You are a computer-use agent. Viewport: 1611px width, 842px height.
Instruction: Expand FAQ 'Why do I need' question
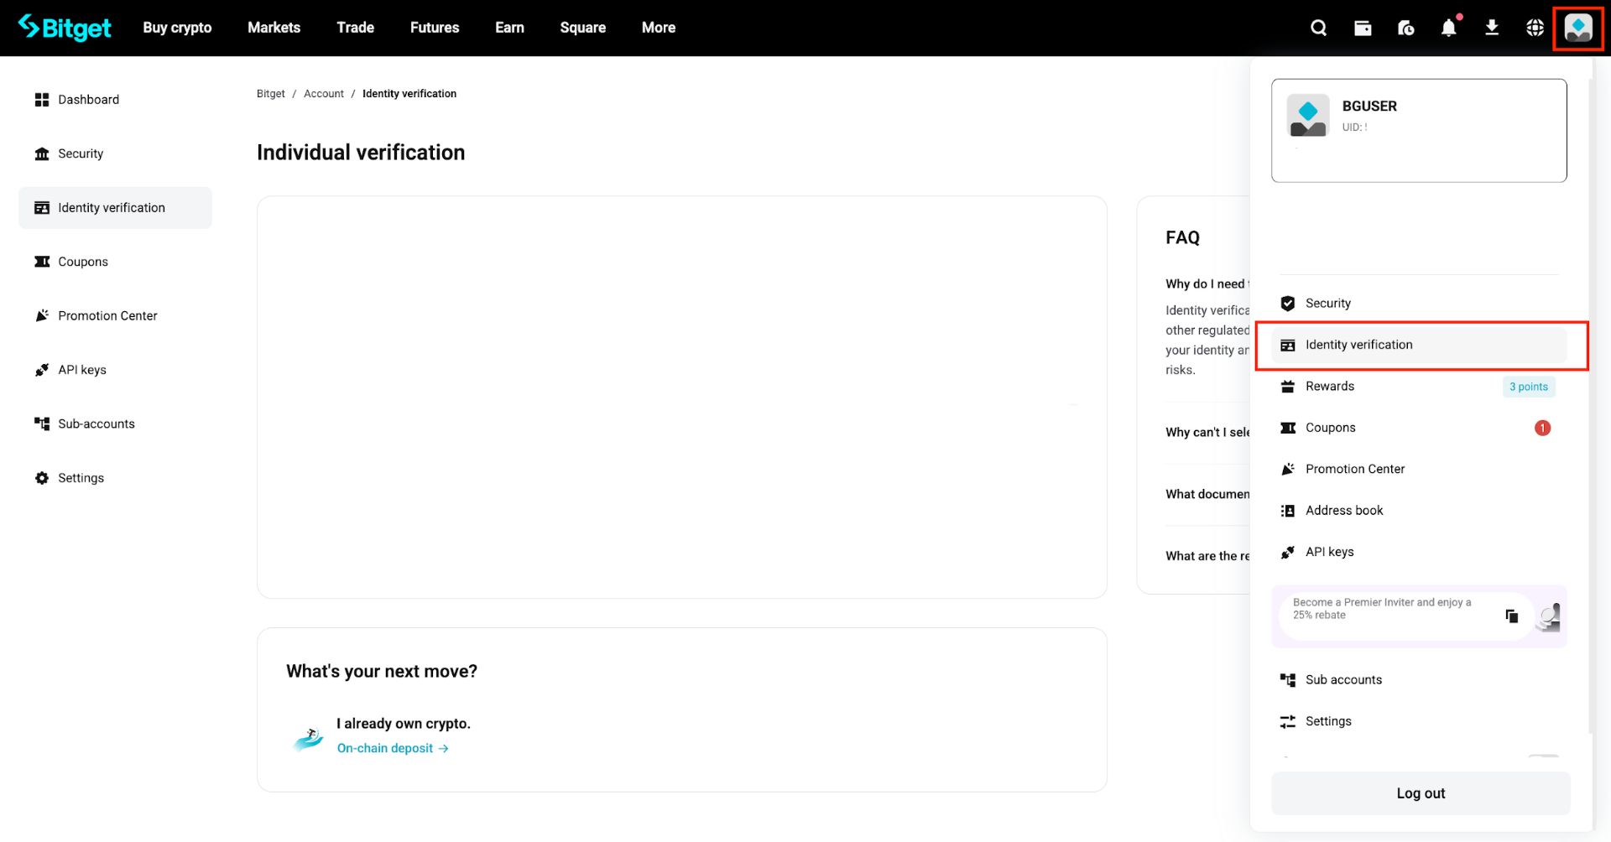[x=1207, y=284]
